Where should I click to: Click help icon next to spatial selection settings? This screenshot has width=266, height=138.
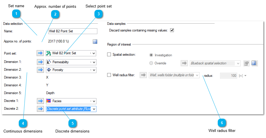(x=254, y=63)
